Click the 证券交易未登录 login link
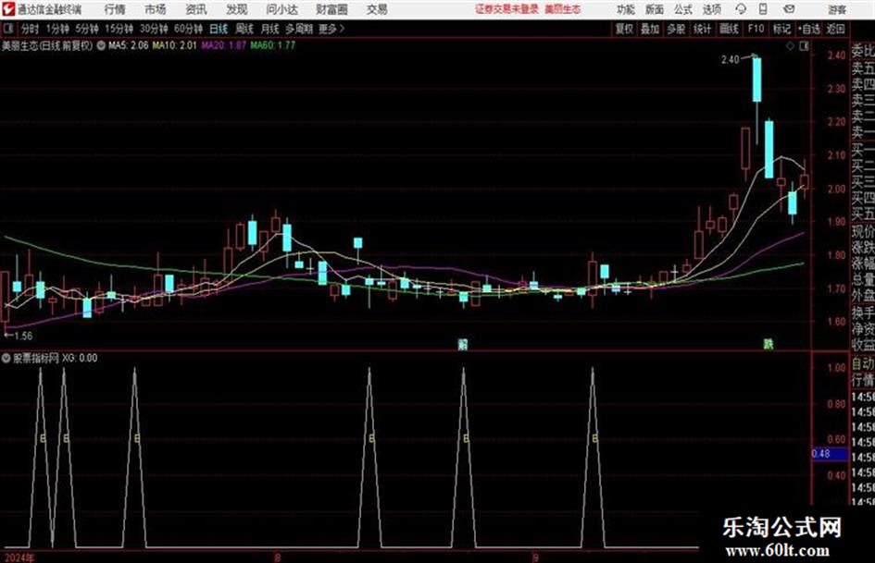The width and height of the screenshot is (875, 563). [506, 9]
